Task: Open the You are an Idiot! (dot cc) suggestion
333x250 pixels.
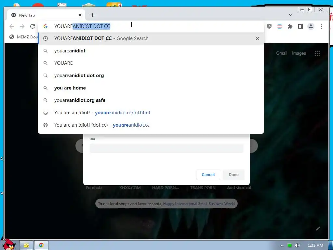Action: pos(151,125)
